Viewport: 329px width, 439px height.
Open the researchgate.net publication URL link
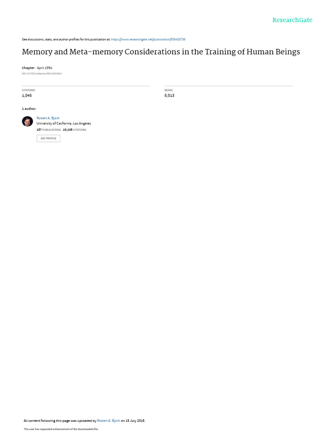148,39
